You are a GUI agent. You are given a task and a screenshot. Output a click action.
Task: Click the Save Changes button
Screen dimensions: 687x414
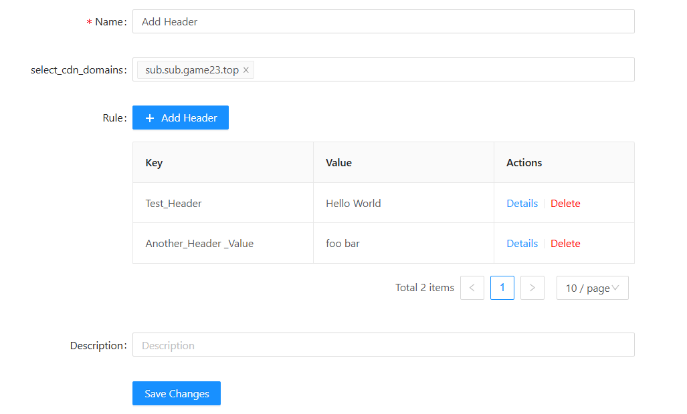[177, 393]
